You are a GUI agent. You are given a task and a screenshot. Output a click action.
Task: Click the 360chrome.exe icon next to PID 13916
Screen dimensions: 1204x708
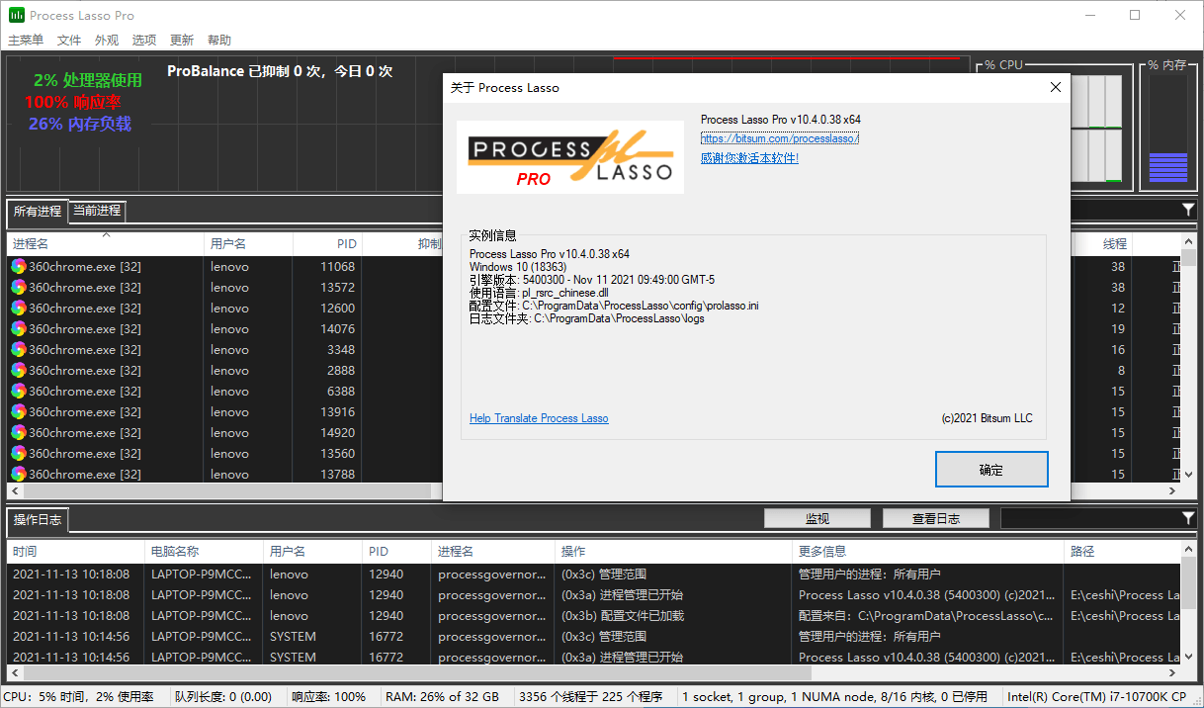pyautogui.click(x=18, y=411)
